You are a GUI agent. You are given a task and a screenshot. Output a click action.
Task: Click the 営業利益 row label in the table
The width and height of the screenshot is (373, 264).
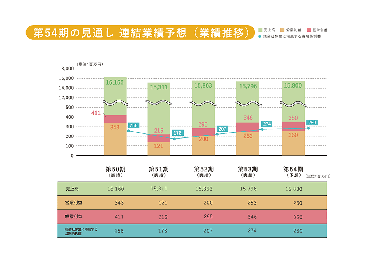74,203
